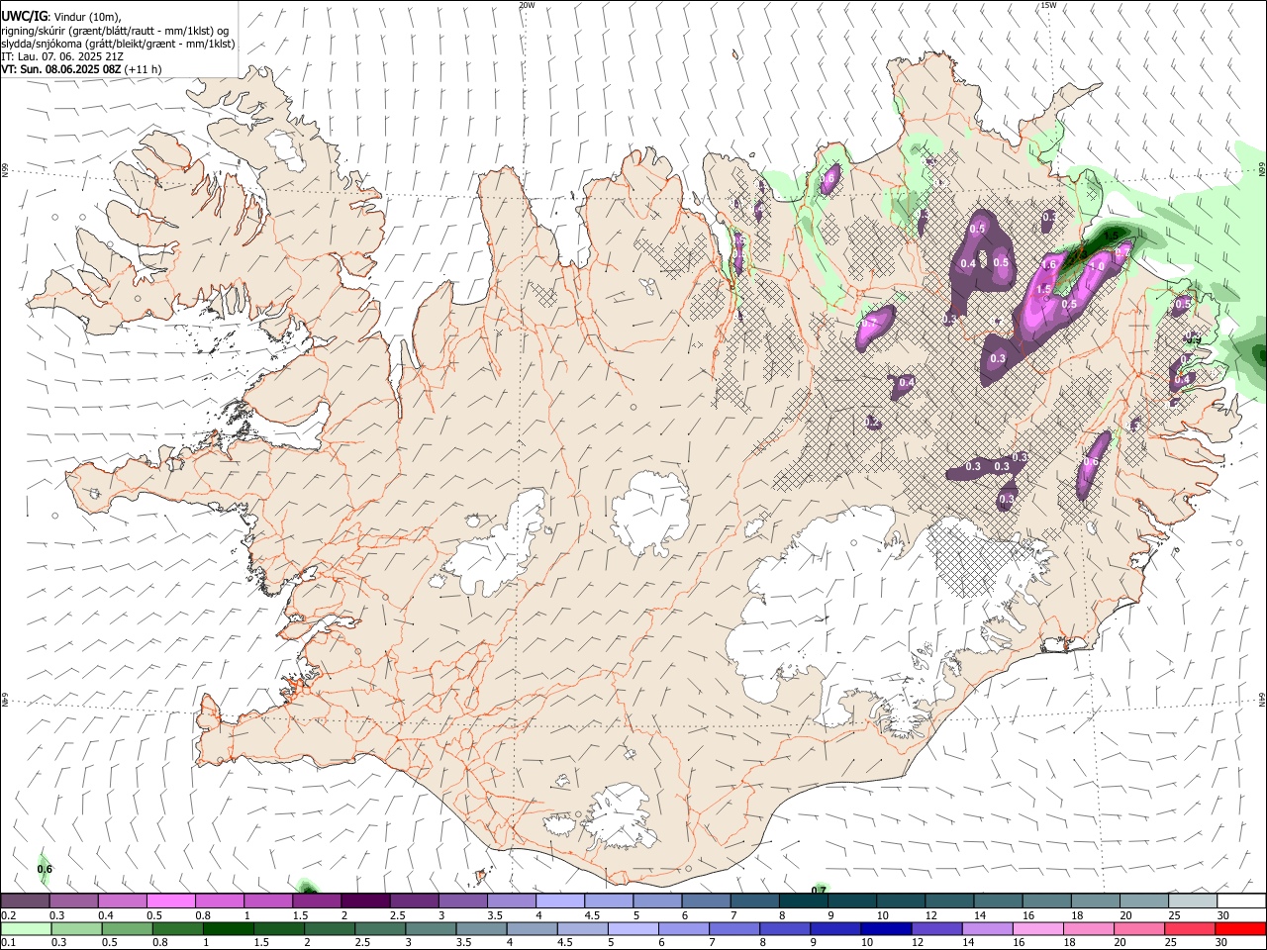Select the white 30 swatch, top row
1267x950 pixels.
coord(1242,902)
